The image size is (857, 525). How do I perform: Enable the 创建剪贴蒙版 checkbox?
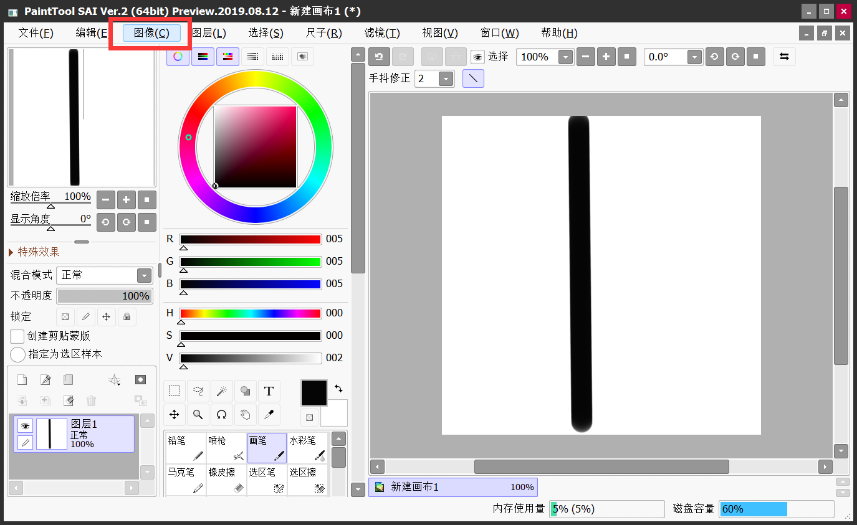click(x=17, y=336)
